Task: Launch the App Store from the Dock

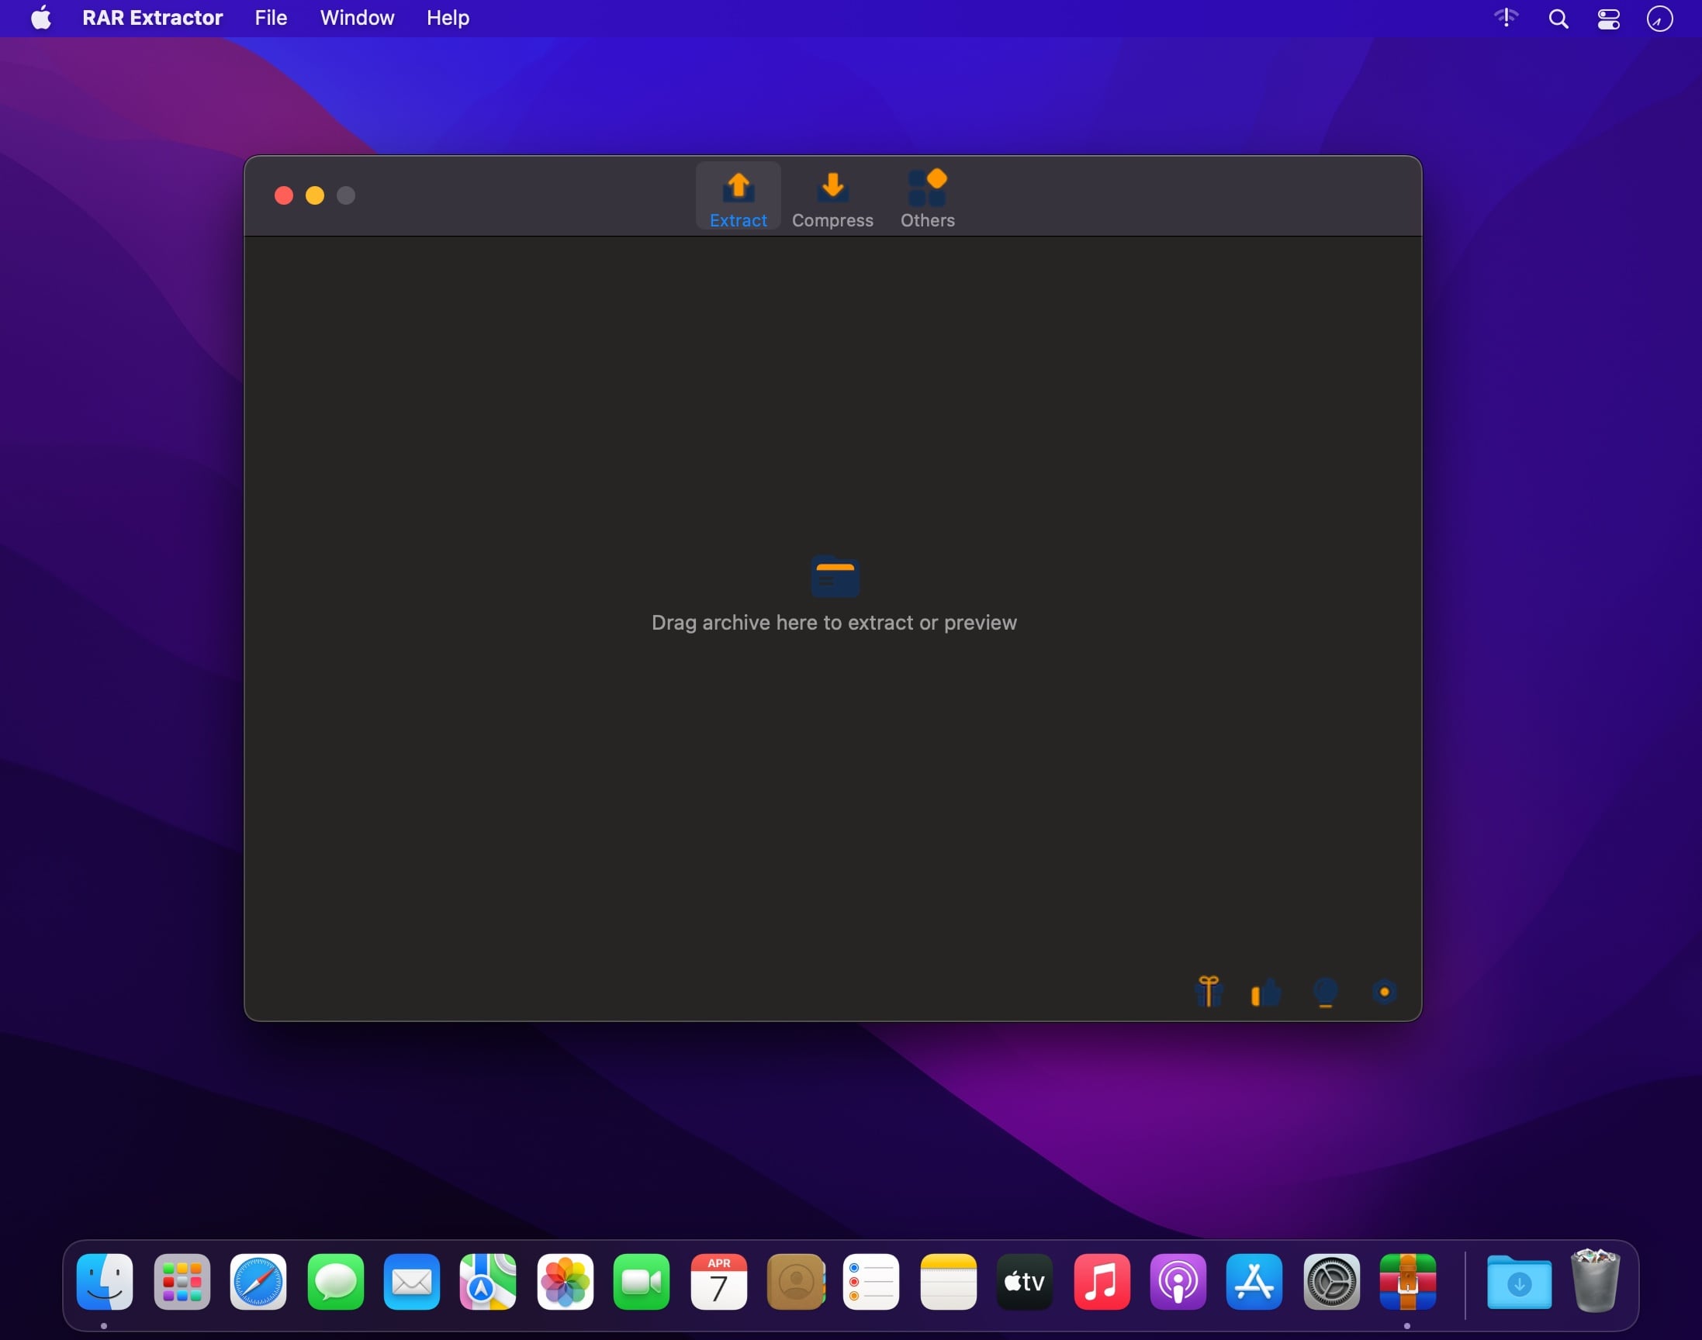Action: coord(1254,1282)
